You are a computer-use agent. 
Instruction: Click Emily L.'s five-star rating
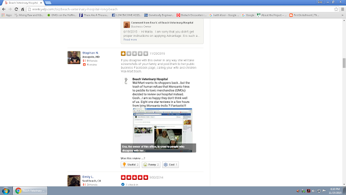pyautogui.click(x=135, y=177)
